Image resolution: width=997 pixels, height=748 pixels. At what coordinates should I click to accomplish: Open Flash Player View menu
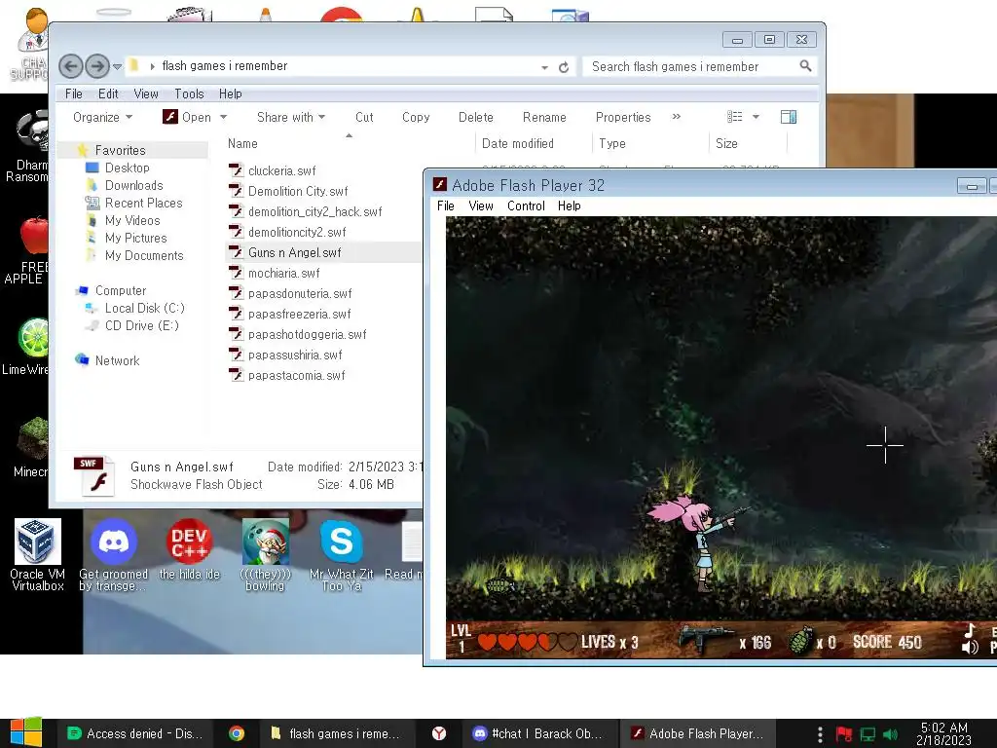pyautogui.click(x=481, y=206)
